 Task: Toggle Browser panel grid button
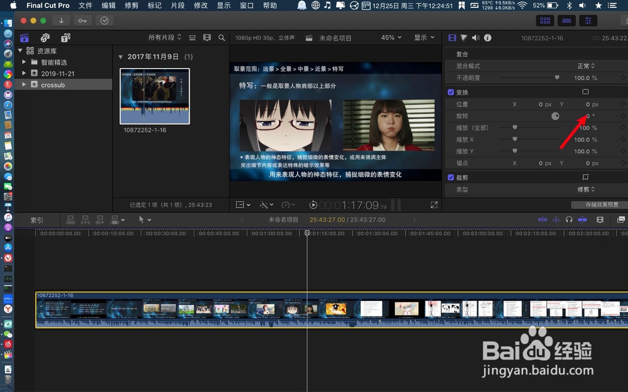point(545,21)
